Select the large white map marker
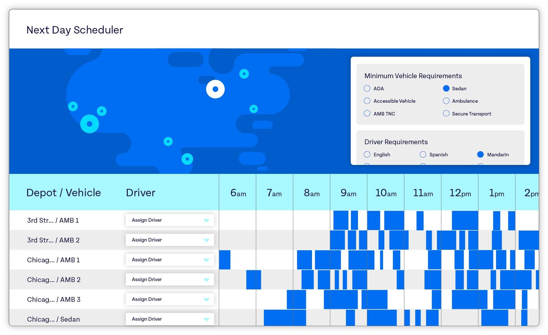Image resolution: width=548 pixels, height=335 pixels. click(215, 89)
